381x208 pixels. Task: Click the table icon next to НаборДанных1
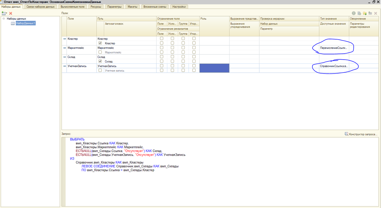(13, 23)
